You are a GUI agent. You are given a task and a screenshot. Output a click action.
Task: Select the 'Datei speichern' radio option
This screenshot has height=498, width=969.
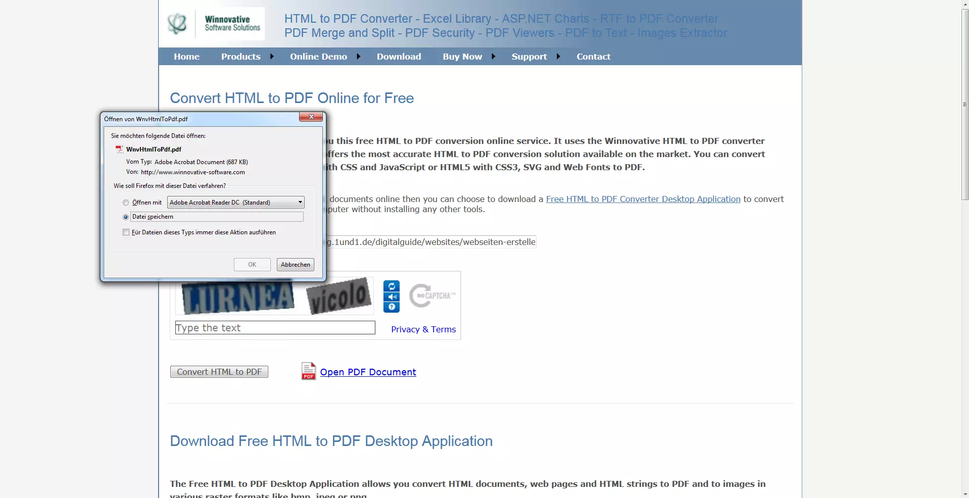(126, 217)
